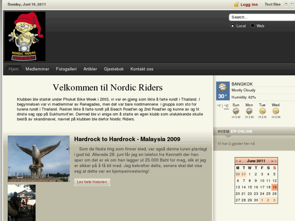The width and height of the screenshot is (295, 221).
Task: Click the BANGKOK city name
Action: click(242, 84)
